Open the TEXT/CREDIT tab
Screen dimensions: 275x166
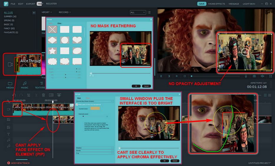[40, 85]
